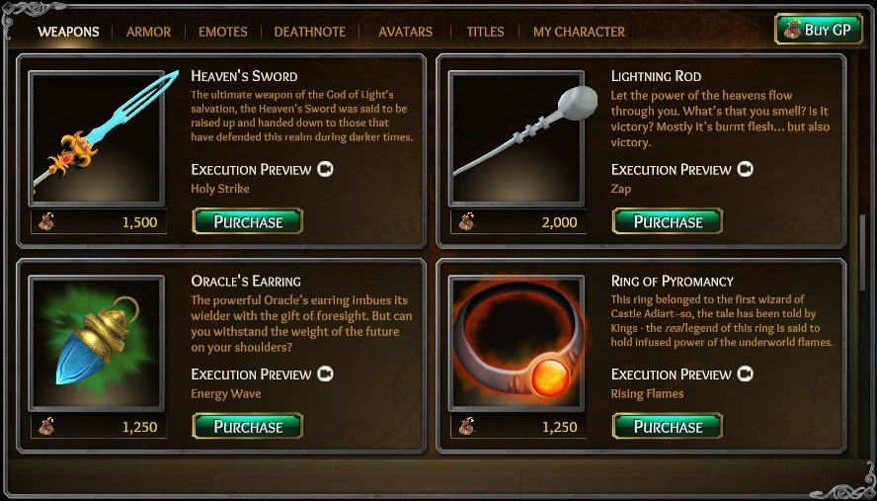Click gold pouch icon under Oracle's Earring
Image resolution: width=877 pixels, height=501 pixels.
pyautogui.click(x=46, y=427)
